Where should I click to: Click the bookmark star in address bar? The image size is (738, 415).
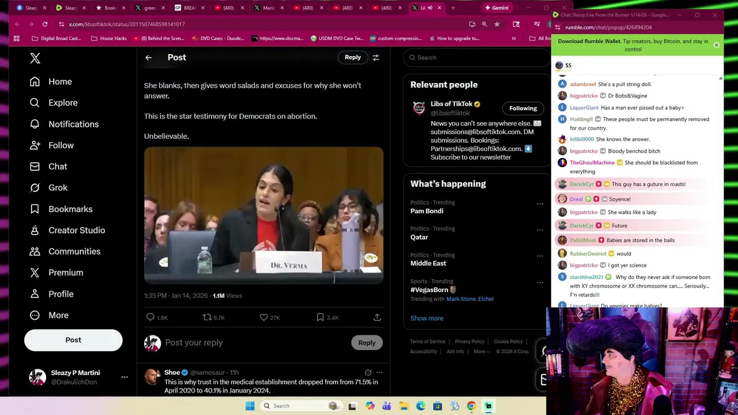click(x=497, y=24)
